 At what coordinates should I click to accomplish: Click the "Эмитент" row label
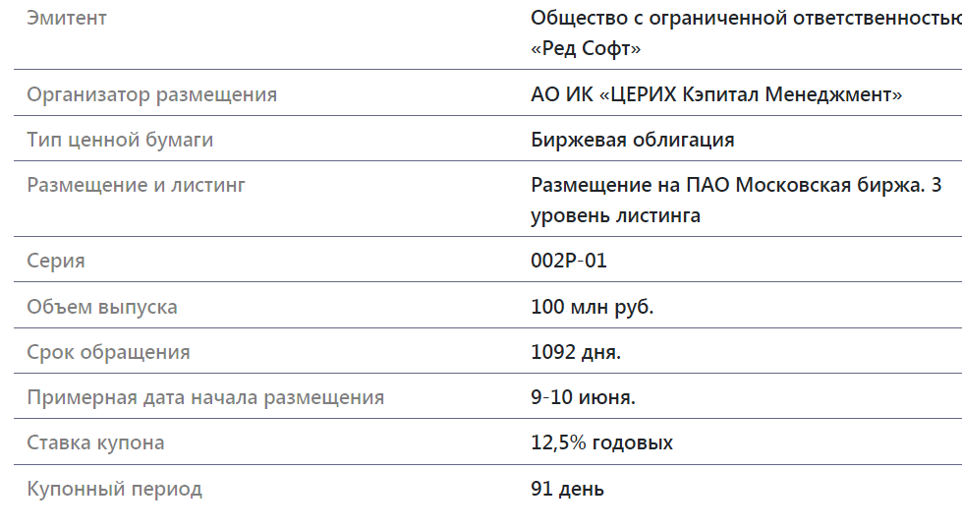click(67, 18)
